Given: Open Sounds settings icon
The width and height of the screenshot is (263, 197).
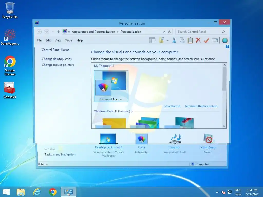Looking at the screenshot, I should click(x=175, y=139).
